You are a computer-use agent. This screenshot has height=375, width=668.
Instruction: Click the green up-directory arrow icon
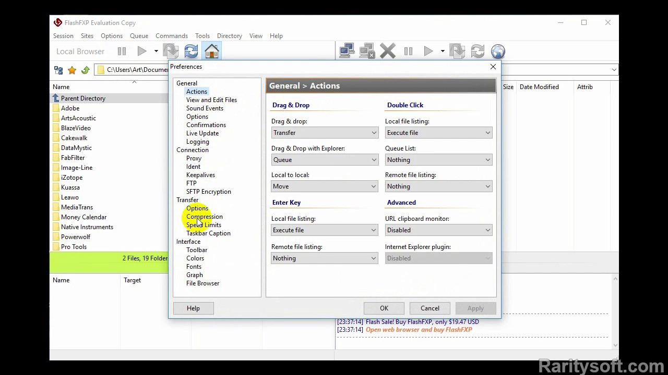click(86, 70)
